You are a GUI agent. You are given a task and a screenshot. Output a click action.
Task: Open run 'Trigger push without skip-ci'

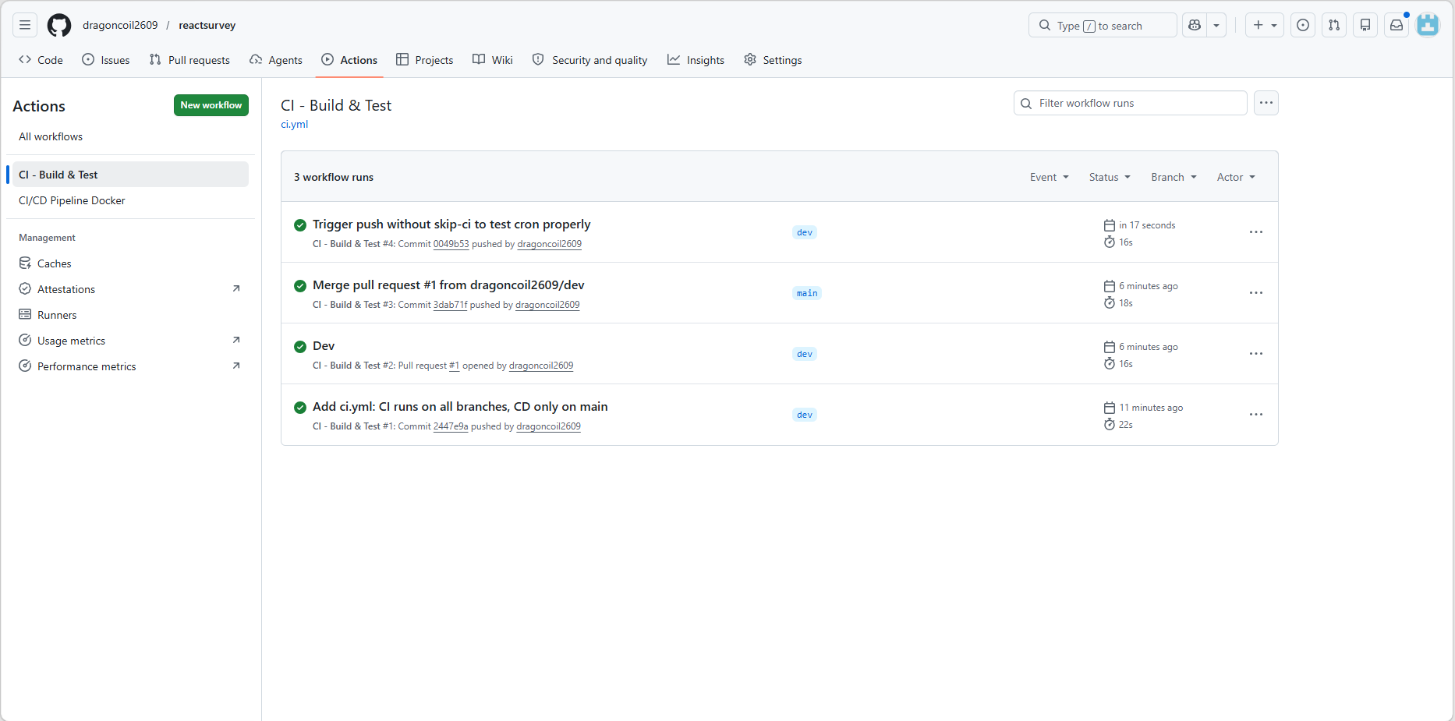point(451,224)
